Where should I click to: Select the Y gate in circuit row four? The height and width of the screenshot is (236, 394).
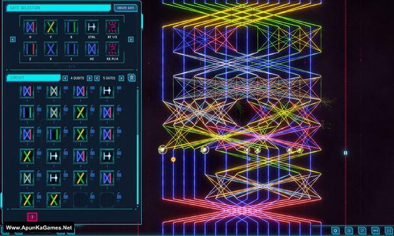pos(27,156)
